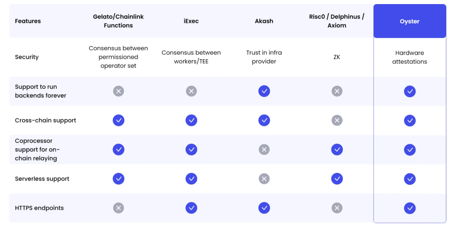The width and height of the screenshot is (461, 238).
Task: Click Akash check icon for backends forever
Action: point(264,91)
